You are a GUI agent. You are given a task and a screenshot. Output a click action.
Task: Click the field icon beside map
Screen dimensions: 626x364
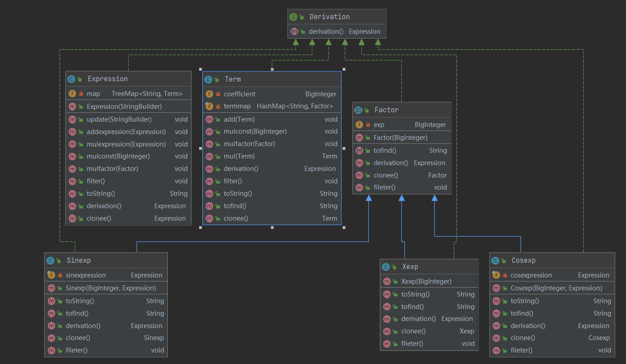pyautogui.click(x=73, y=94)
